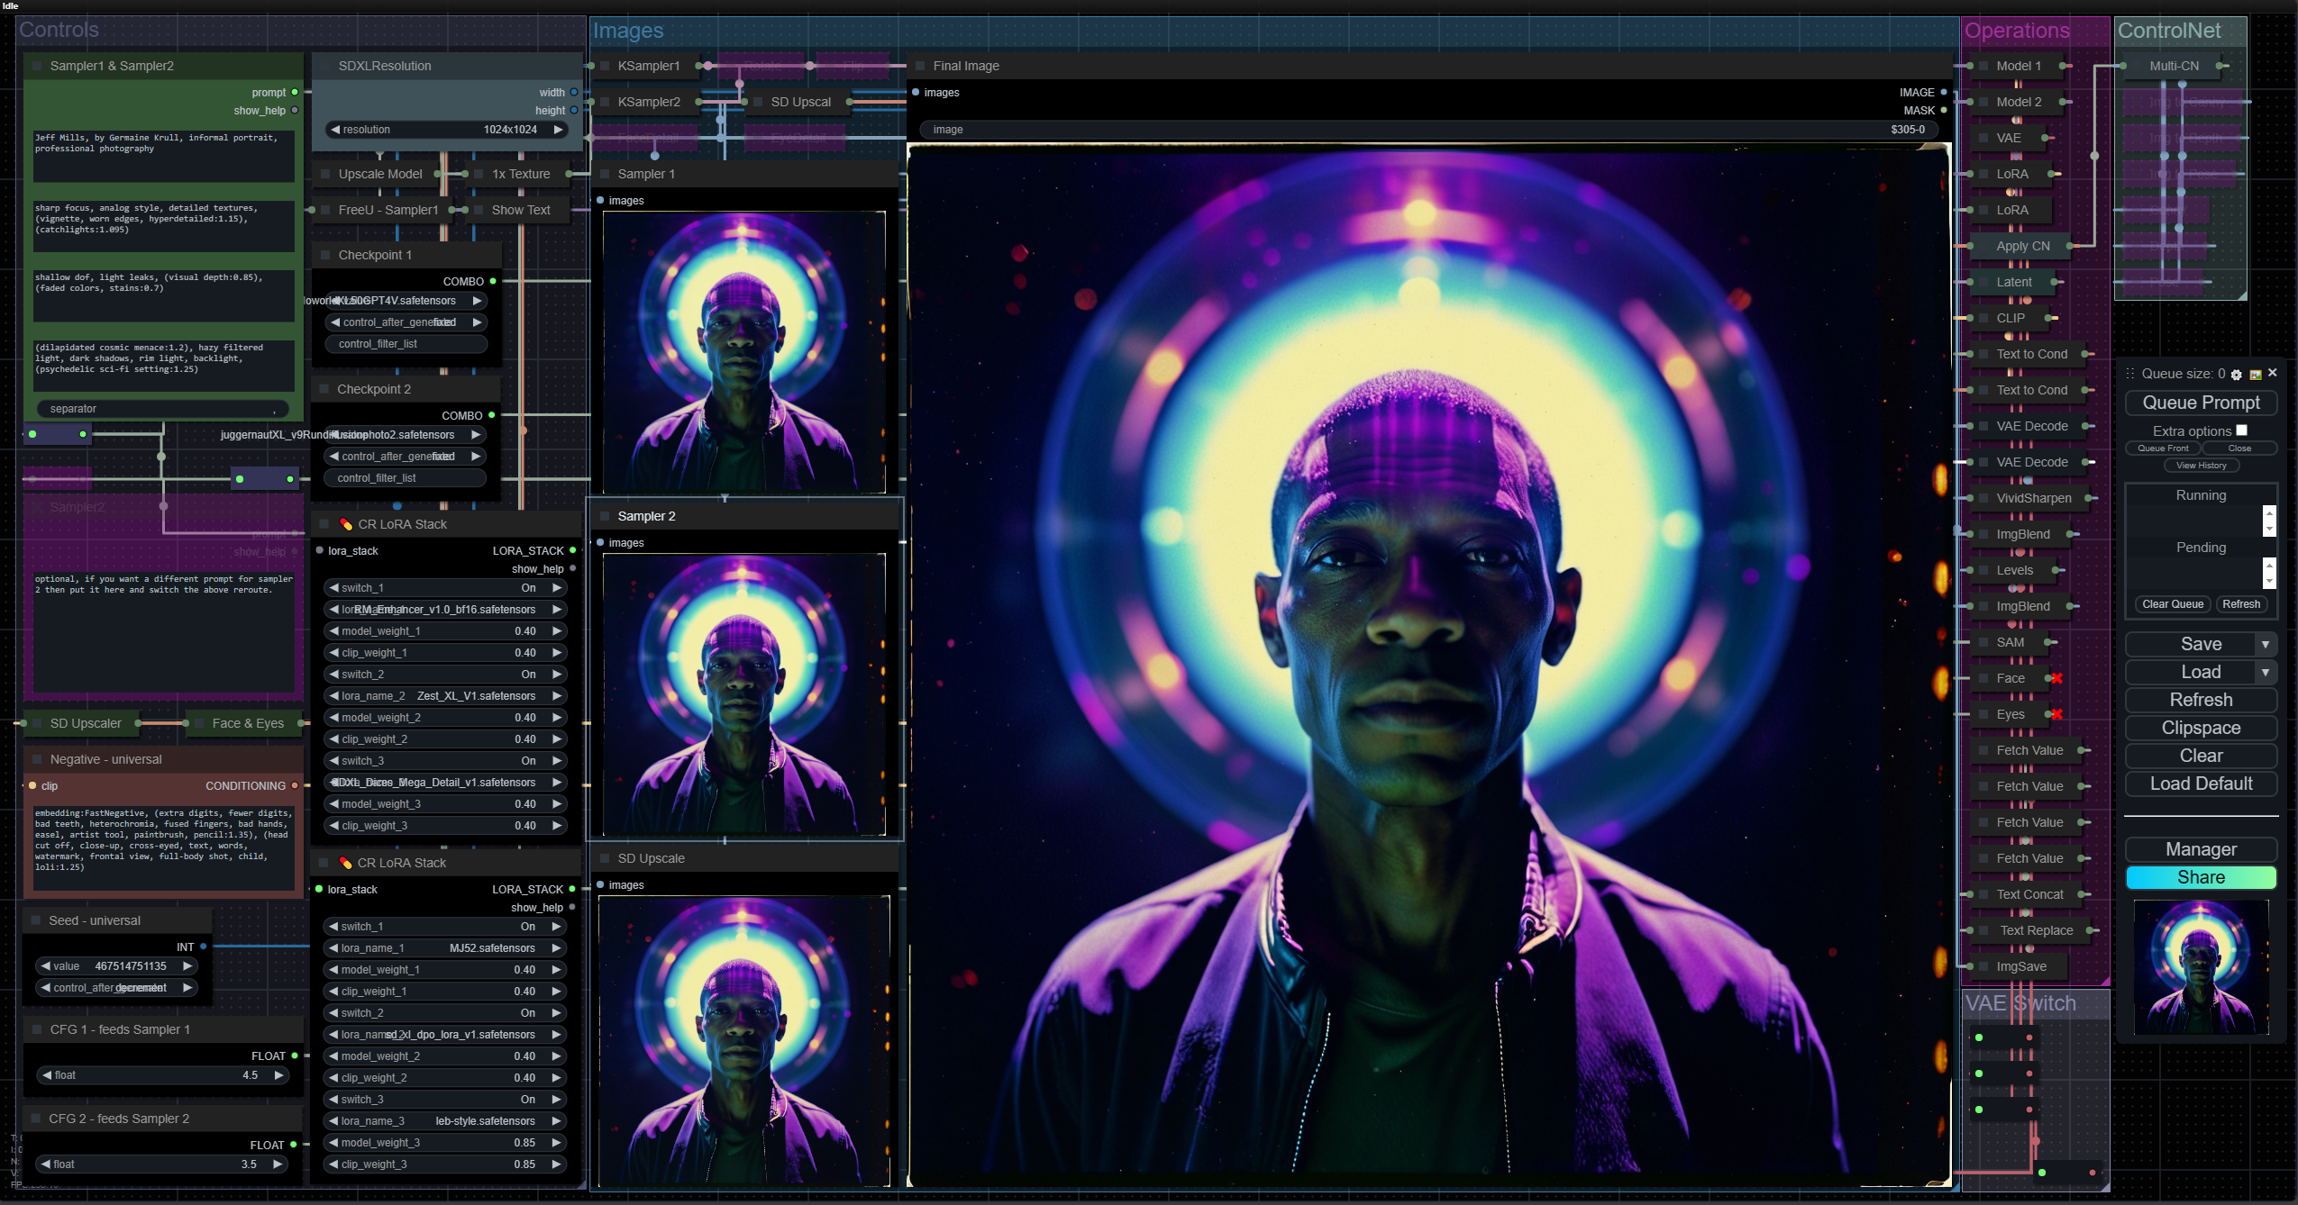Click the View History button
Screen dimensions: 2298x1205
(2202, 466)
